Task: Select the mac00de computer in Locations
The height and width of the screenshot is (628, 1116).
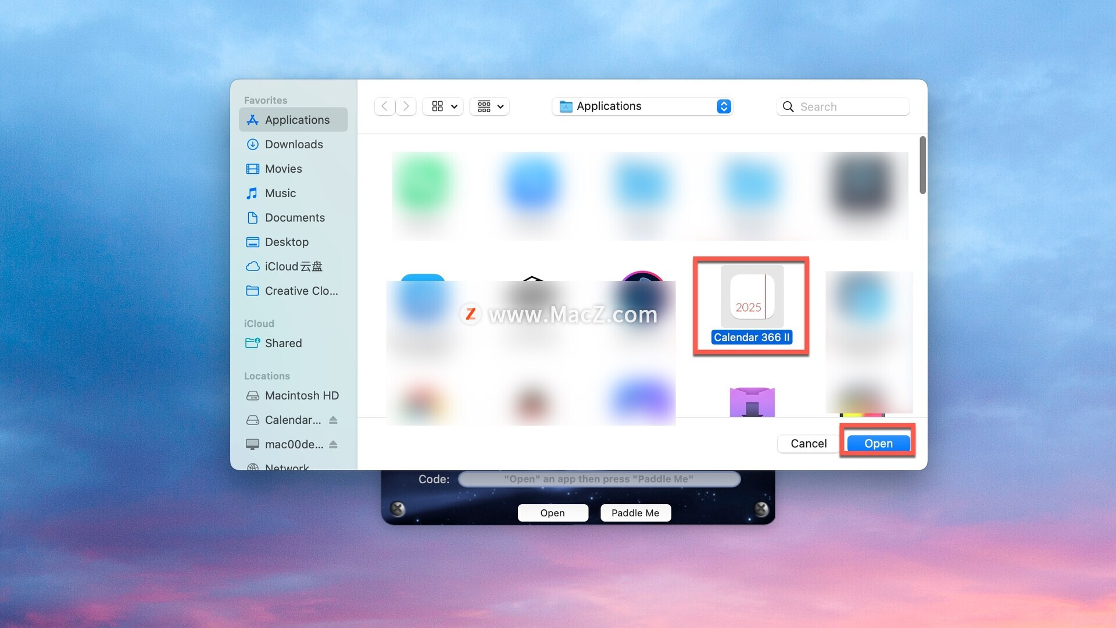Action: 285,444
